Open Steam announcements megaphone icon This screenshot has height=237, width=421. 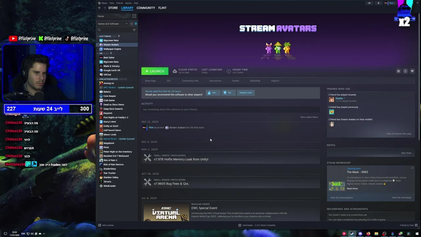point(369,3)
